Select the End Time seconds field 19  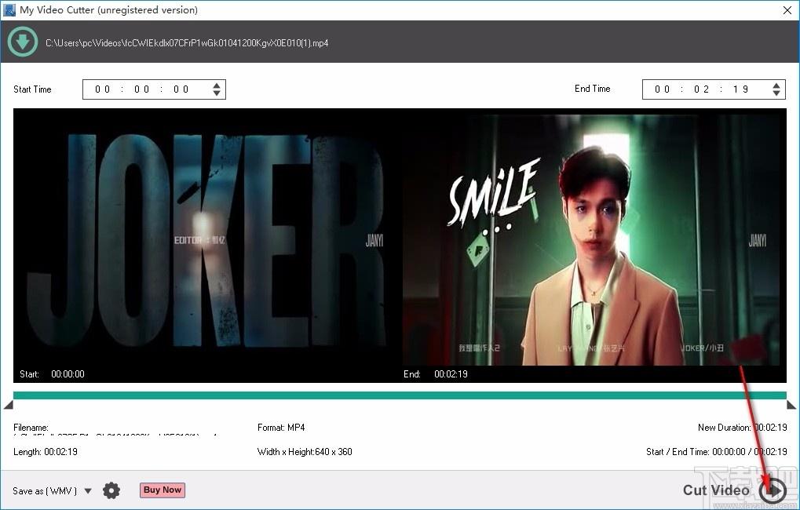[x=740, y=89]
